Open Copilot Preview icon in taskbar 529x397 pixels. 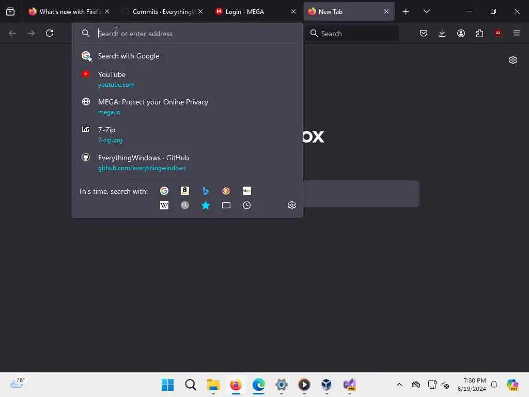coord(512,385)
